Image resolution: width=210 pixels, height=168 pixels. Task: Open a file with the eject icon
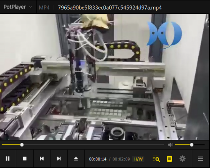tap(76, 159)
